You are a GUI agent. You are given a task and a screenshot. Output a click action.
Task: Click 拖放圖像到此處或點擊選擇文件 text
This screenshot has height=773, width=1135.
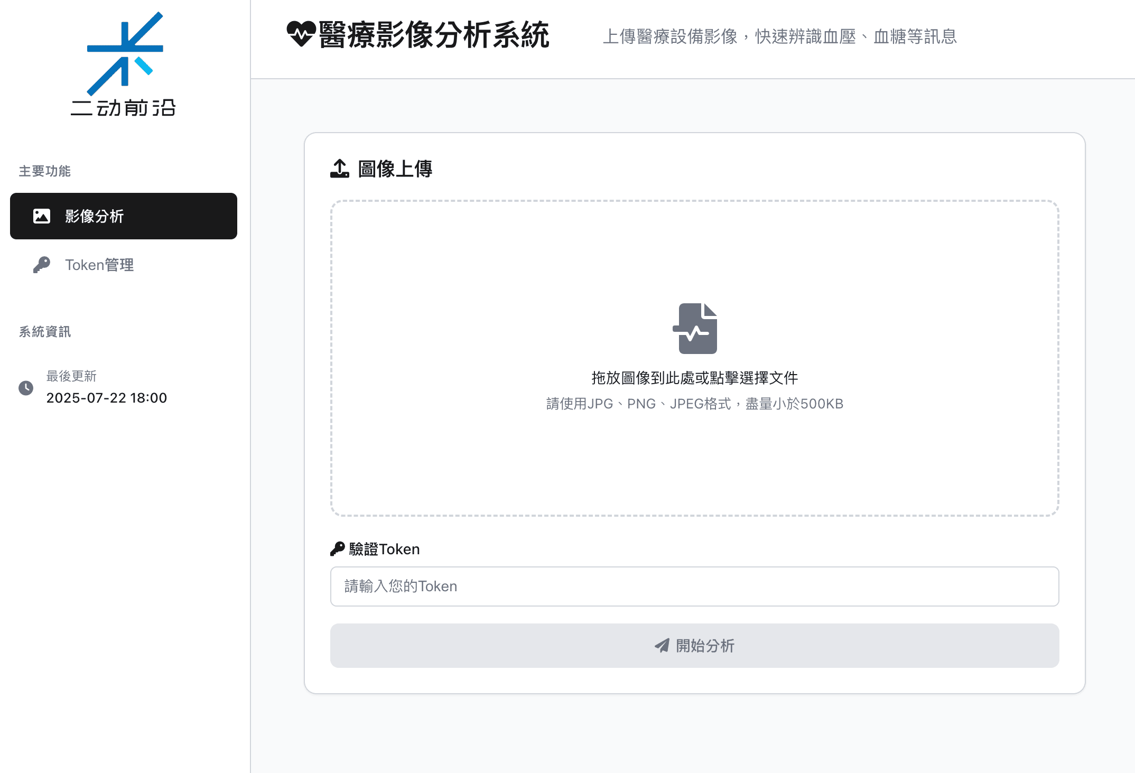coord(695,378)
